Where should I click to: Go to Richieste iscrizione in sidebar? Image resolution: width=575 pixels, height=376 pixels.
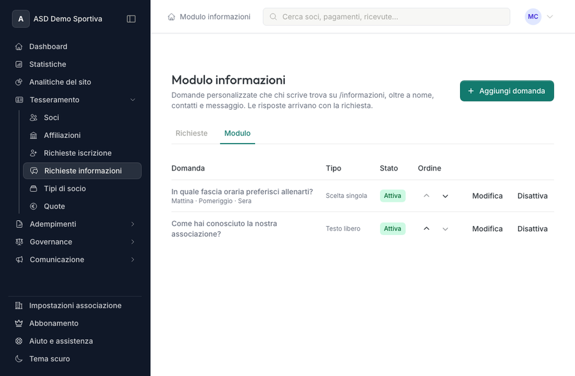click(82, 153)
